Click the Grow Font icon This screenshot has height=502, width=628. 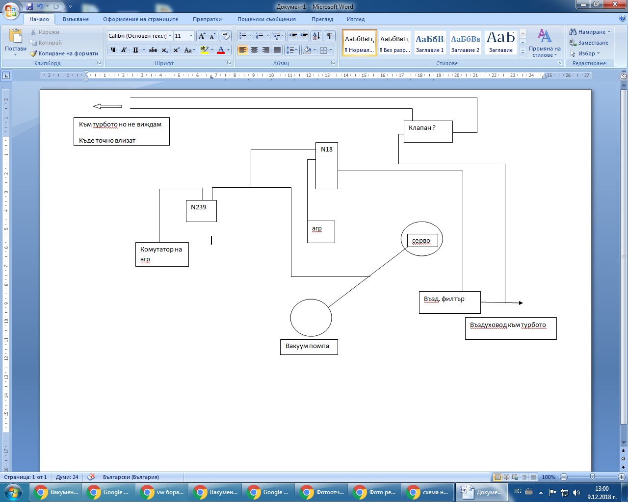(202, 36)
